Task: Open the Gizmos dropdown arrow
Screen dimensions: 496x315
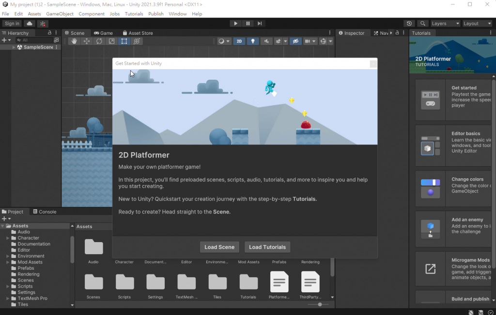Action: pos(330,42)
